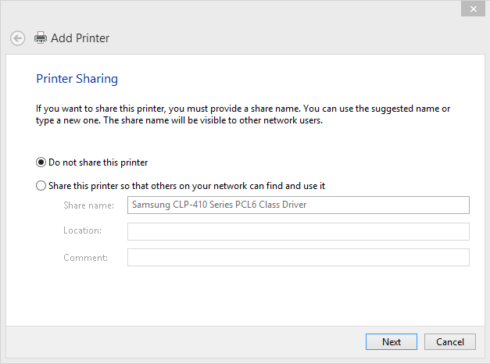Click the empty area of bottom button bar
Image resolution: width=490 pixels, height=364 pixels.
pos(188,342)
